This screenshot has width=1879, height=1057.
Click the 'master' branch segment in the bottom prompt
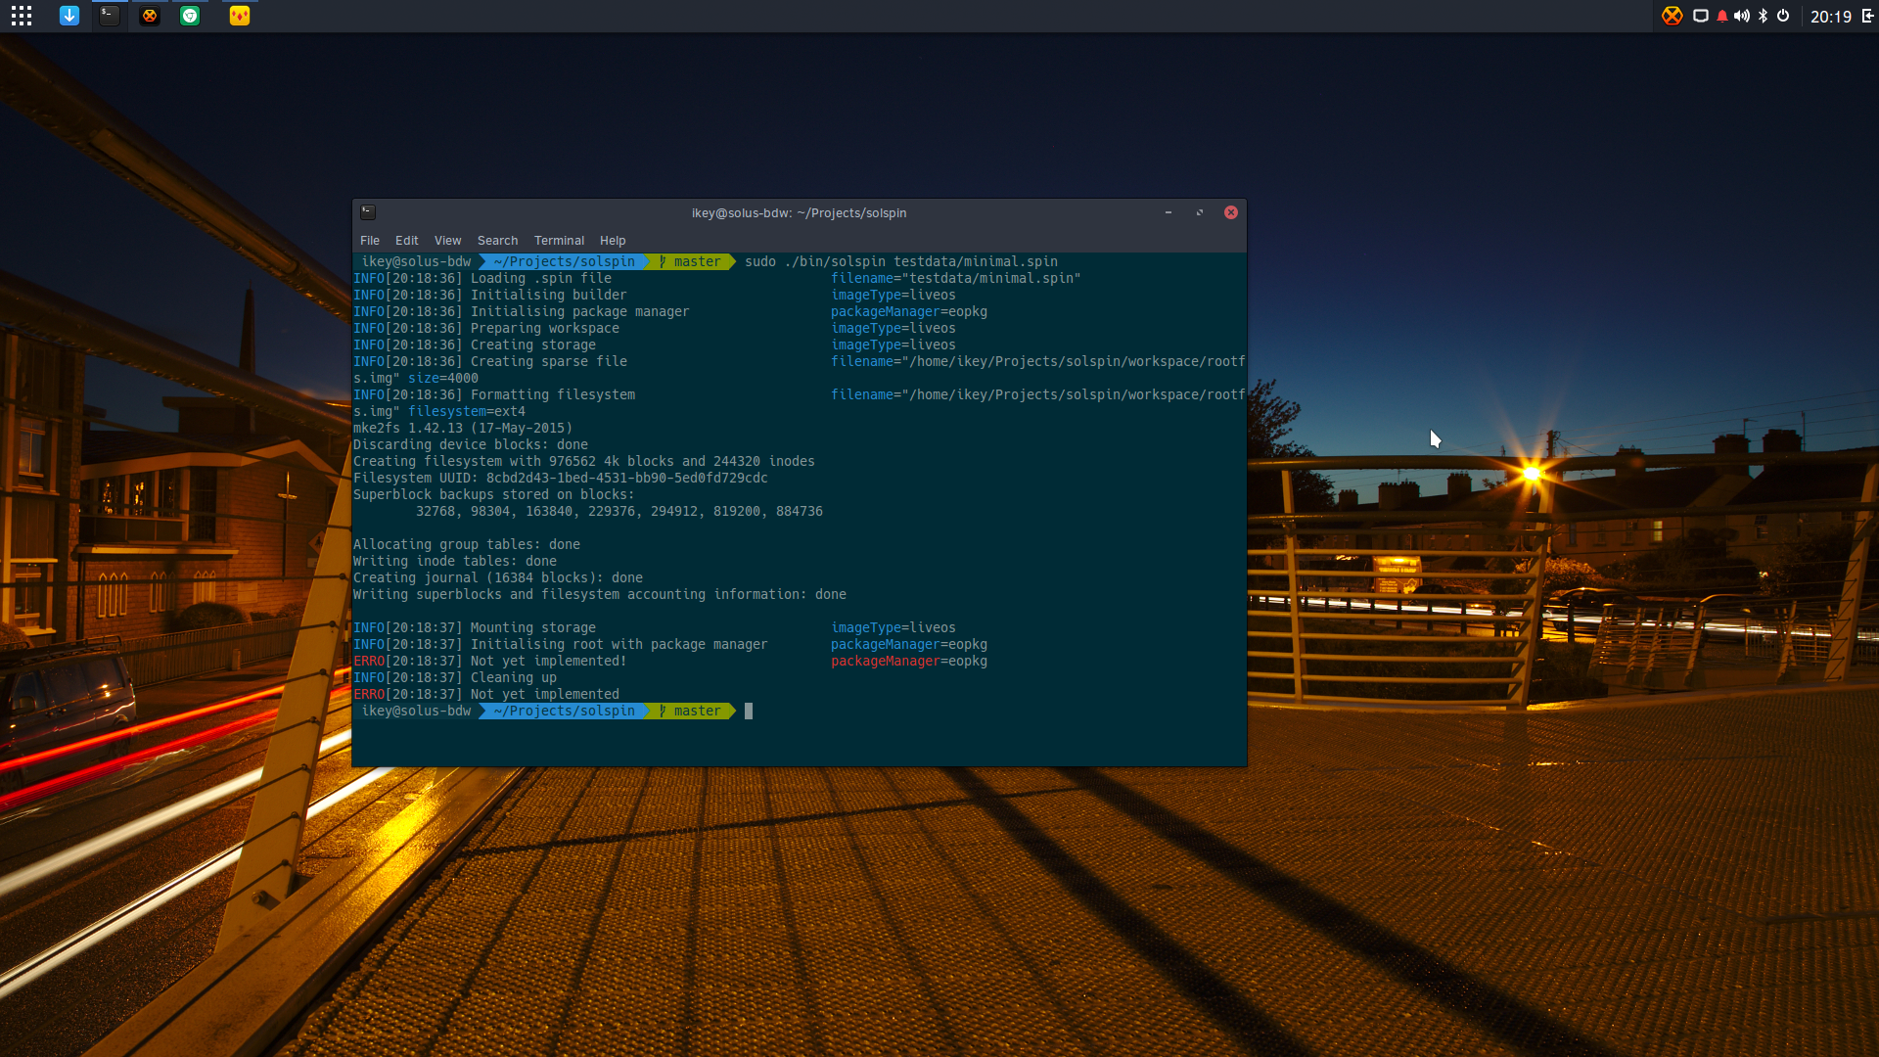tap(691, 711)
